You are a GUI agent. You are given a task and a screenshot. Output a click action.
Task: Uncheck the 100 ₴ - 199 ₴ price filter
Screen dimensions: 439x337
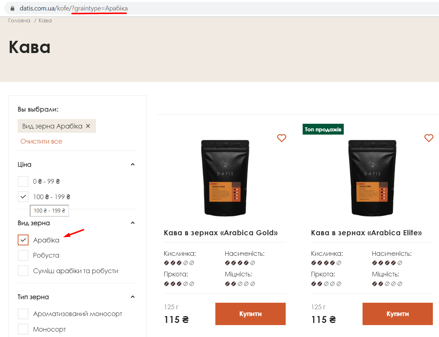click(23, 197)
